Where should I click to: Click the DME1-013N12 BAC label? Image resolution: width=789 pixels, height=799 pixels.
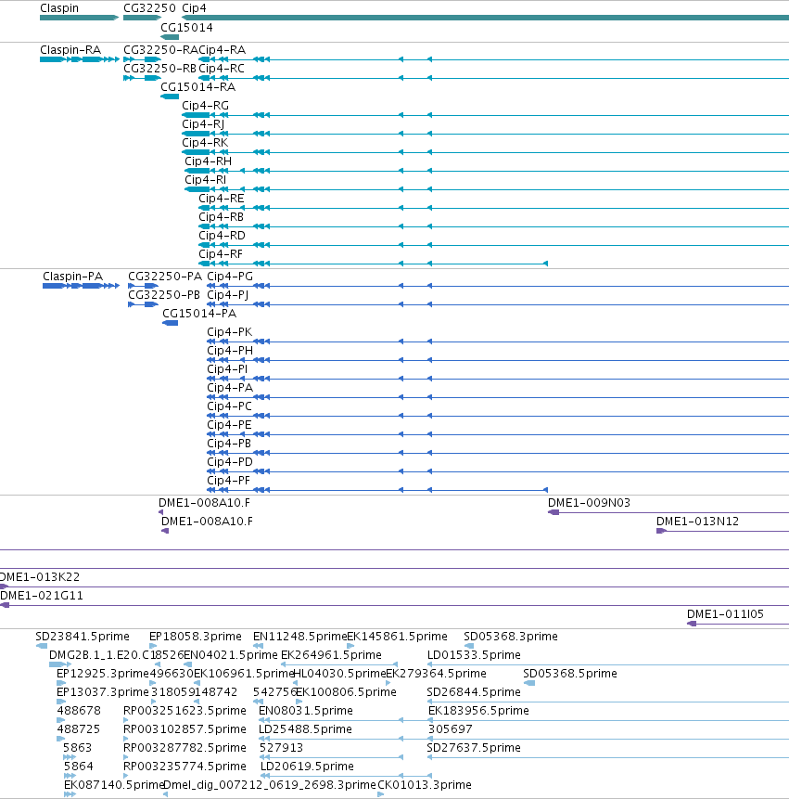[x=697, y=522]
